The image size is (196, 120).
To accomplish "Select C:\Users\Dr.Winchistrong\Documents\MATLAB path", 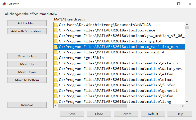I will point(119,25).
